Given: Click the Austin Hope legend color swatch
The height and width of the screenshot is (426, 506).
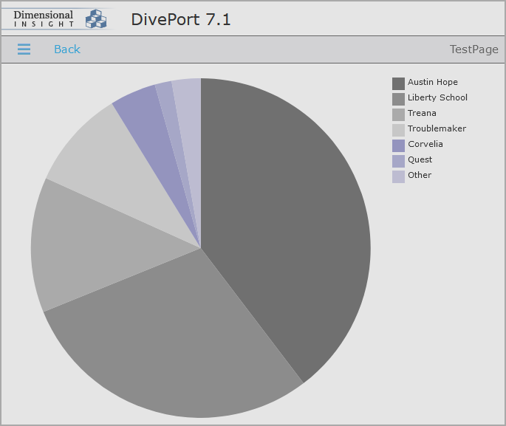Looking at the screenshot, I should pos(398,83).
